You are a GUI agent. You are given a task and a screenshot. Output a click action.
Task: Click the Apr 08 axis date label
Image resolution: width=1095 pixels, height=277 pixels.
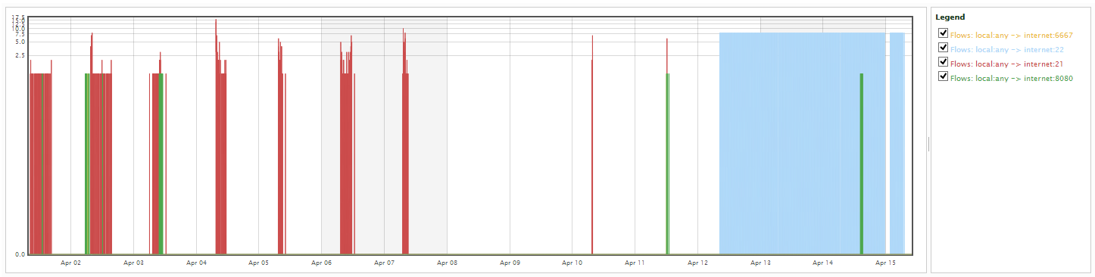click(x=448, y=263)
